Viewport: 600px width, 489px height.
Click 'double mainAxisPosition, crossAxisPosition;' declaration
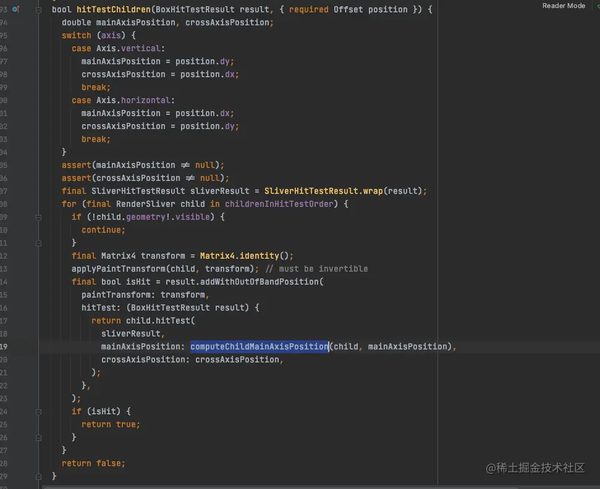167,23
